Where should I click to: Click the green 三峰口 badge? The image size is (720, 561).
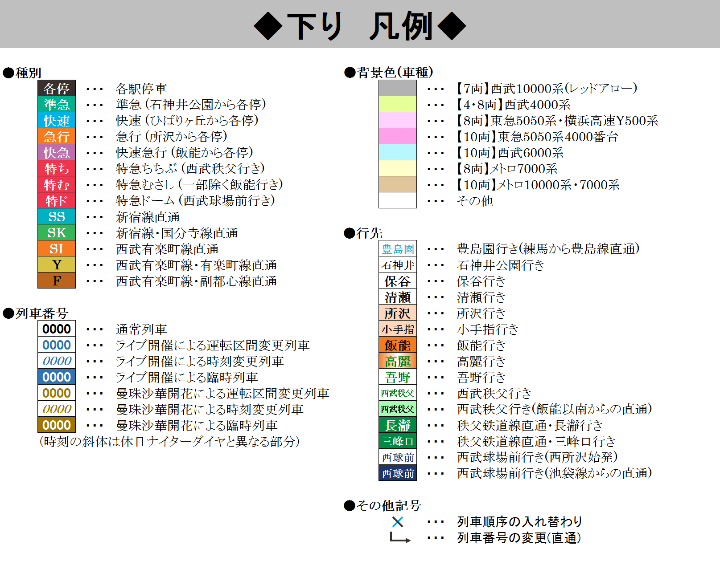(x=398, y=441)
